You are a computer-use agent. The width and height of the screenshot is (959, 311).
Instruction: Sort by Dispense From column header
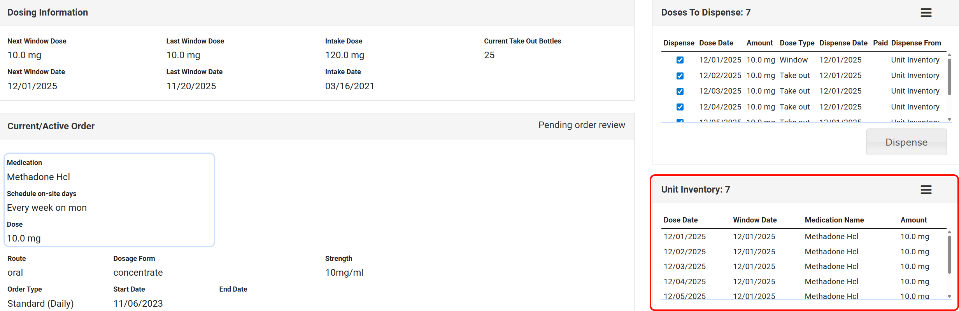[916, 43]
